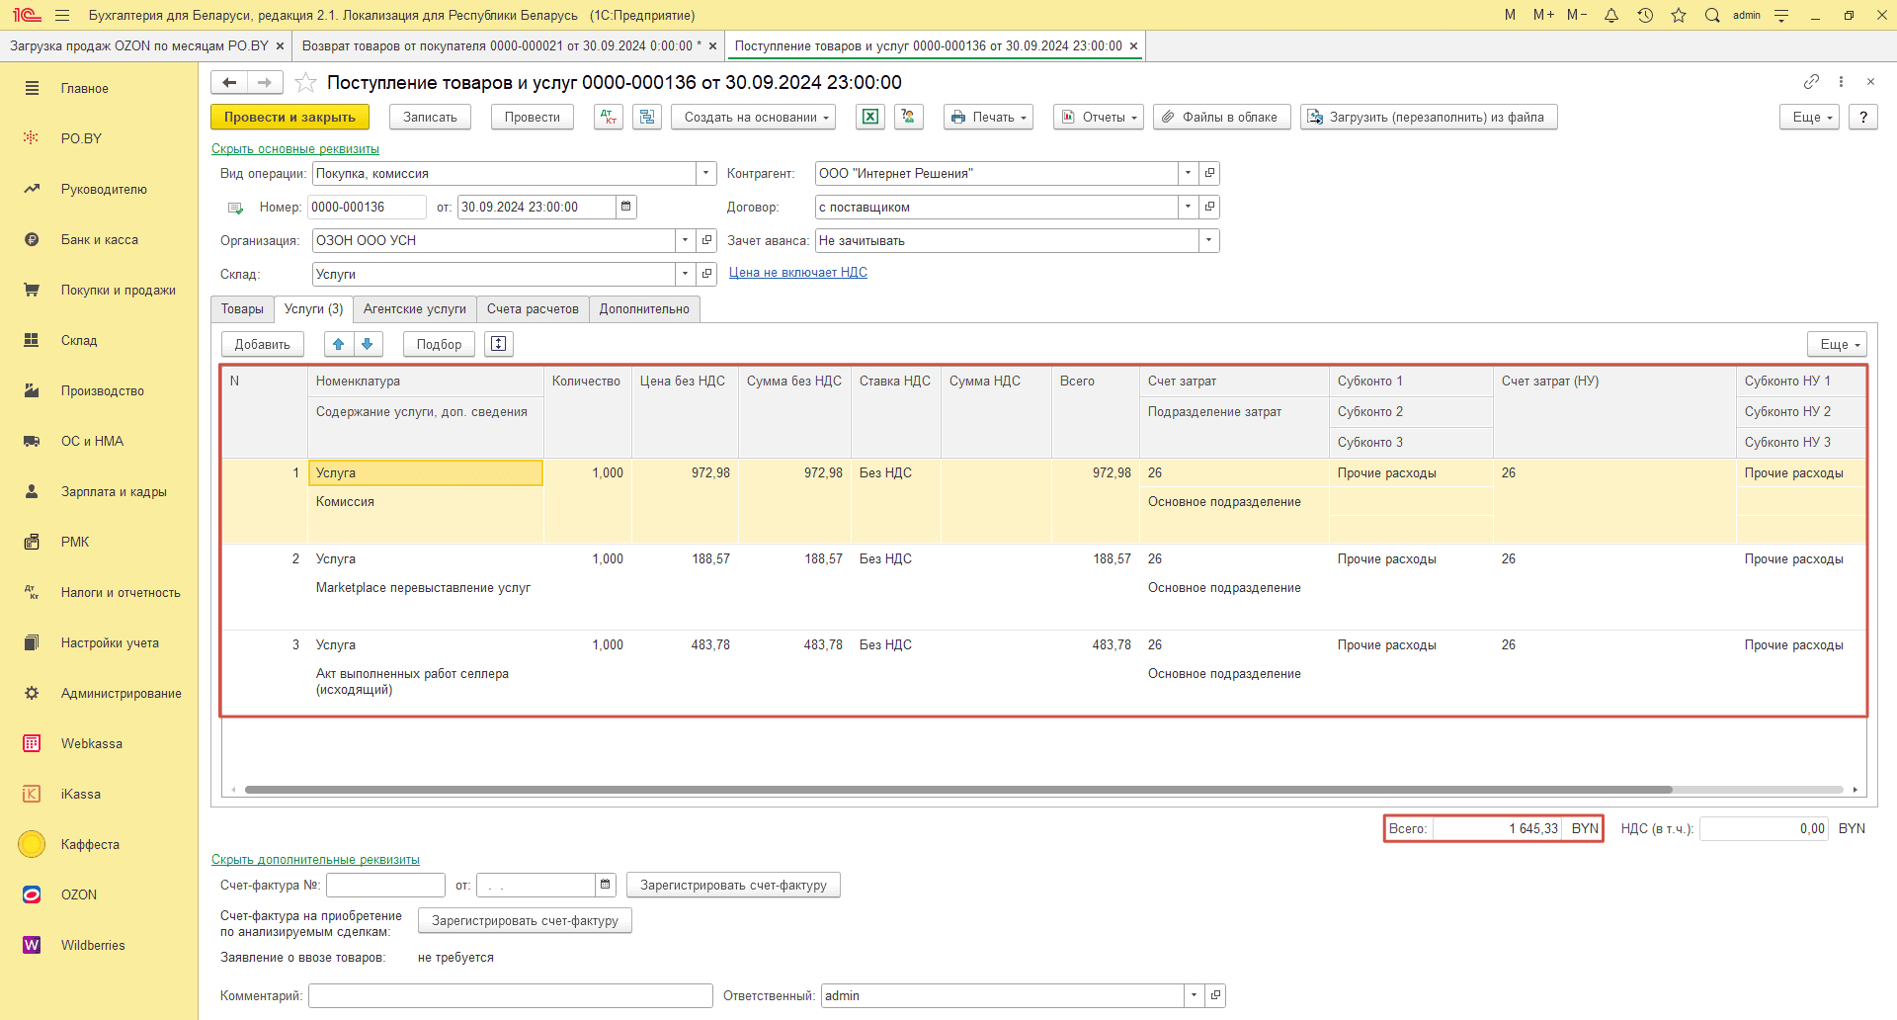This screenshot has height=1020, width=1897.
Task: Open the table Еще menu
Action: [1837, 344]
